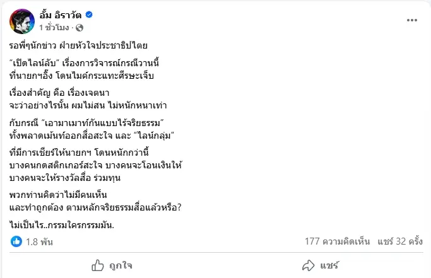Click the globe public privacy icon
The image size is (431, 278).
tap(80, 28)
